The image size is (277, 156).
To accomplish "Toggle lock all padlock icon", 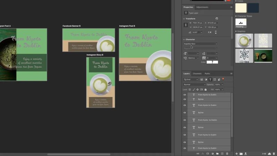I will (205, 89).
